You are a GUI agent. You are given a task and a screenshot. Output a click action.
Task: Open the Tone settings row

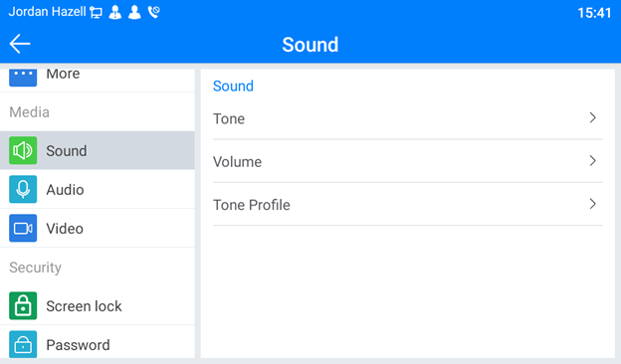point(408,118)
